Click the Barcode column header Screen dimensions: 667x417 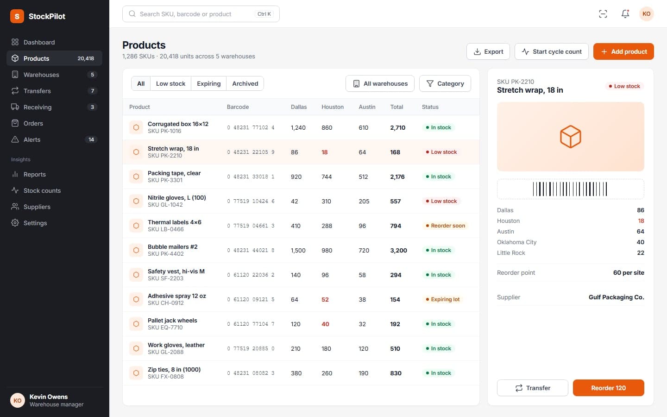pyautogui.click(x=238, y=107)
